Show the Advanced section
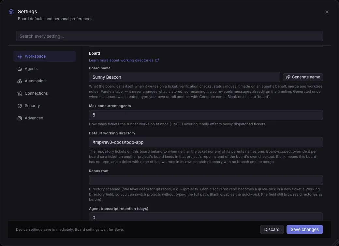The width and height of the screenshot is (339, 246). [x=45, y=118]
